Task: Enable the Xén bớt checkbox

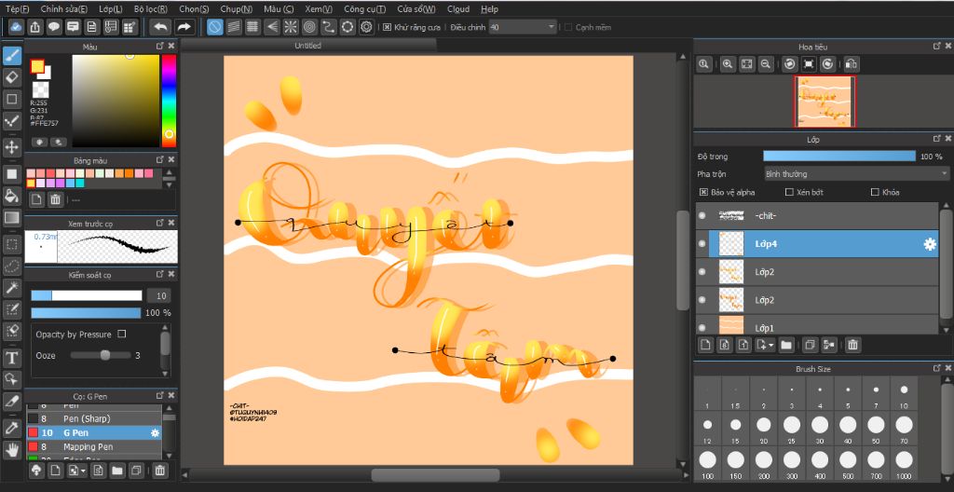Action: tap(789, 192)
